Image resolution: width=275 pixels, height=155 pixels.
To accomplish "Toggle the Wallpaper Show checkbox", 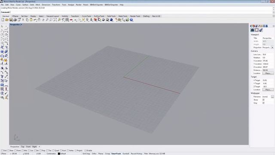I will [x=263, y=100].
